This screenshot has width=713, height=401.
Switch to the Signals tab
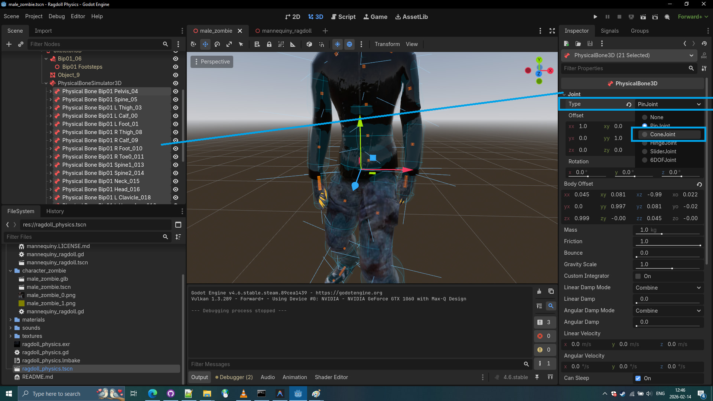[609, 31]
